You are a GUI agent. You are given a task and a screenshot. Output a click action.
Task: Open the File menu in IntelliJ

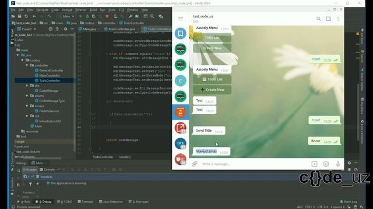click(x=13, y=10)
